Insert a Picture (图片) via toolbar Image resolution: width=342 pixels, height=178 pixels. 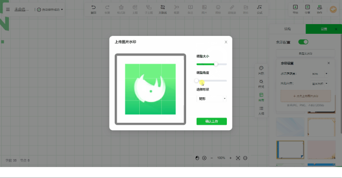pyautogui.click(x=204, y=10)
